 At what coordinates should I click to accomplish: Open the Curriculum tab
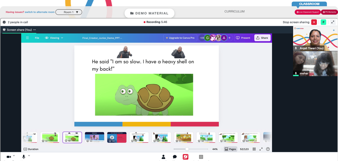click(x=235, y=11)
